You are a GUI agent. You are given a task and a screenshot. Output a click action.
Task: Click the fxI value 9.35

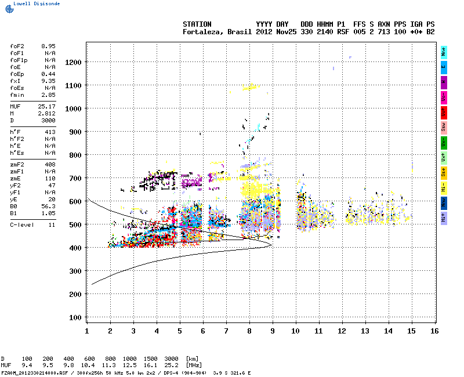[48, 81]
